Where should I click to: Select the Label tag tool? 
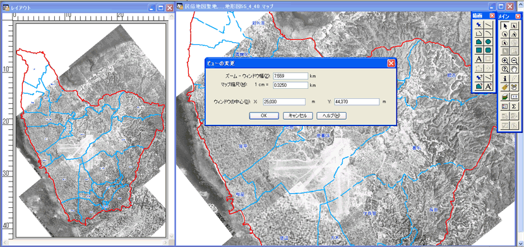(x=505, y=88)
